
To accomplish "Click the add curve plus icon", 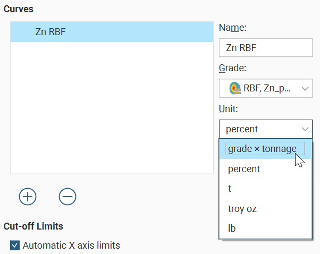I will tap(28, 197).
